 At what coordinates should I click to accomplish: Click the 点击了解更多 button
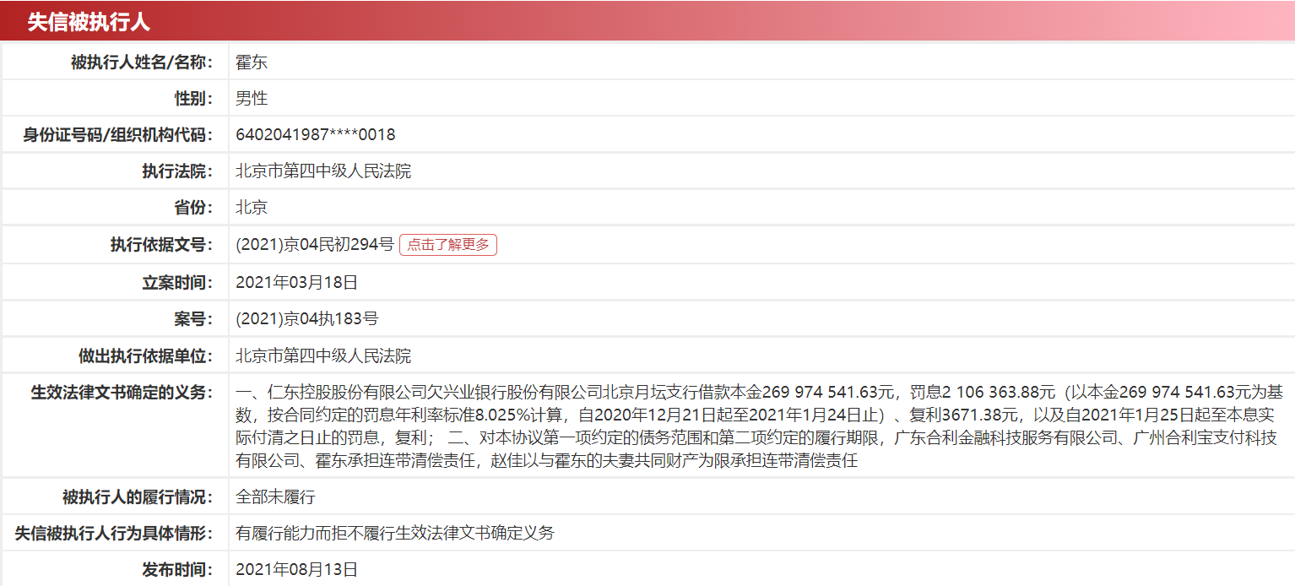(x=448, y=245)
